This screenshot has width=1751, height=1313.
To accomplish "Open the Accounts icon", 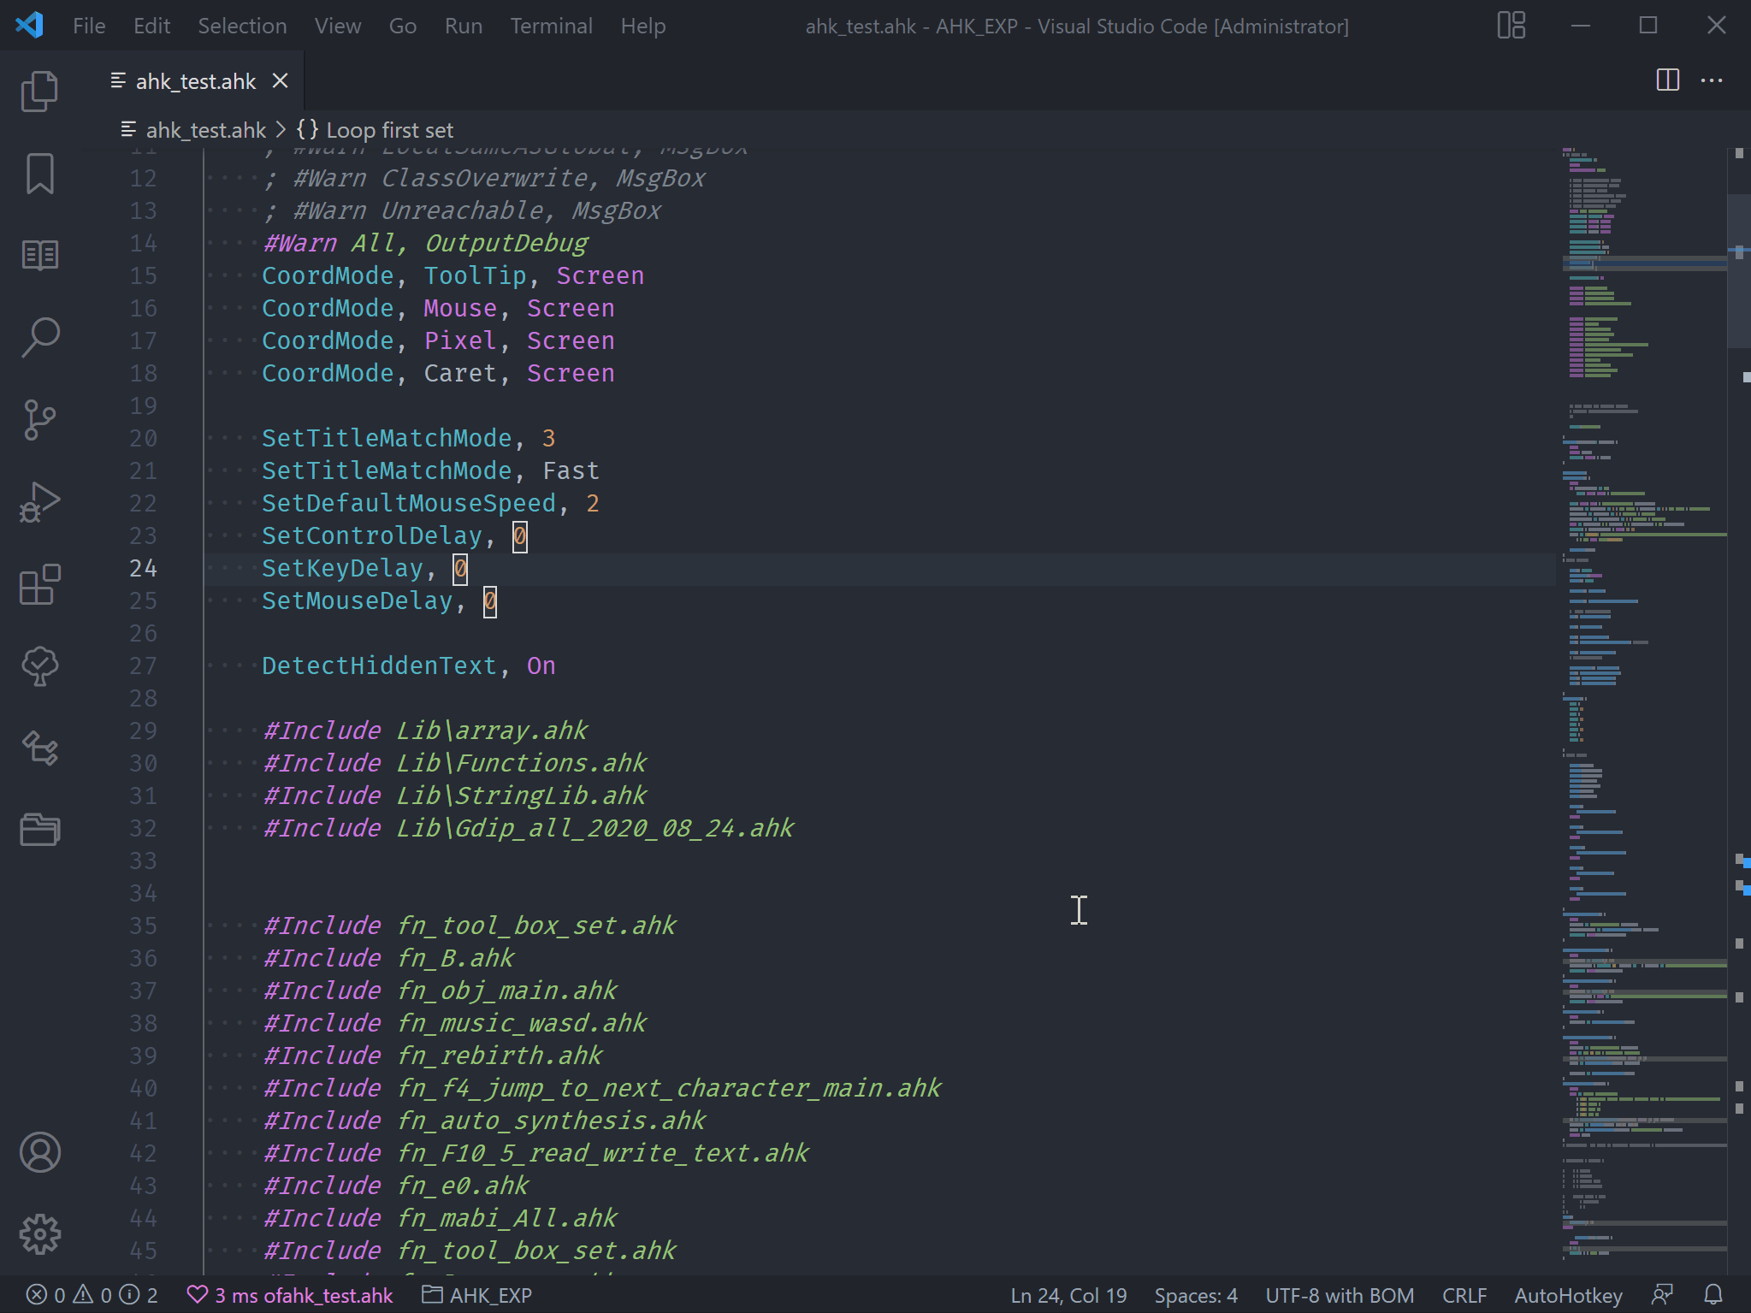I will click(x=39, y=1152).
